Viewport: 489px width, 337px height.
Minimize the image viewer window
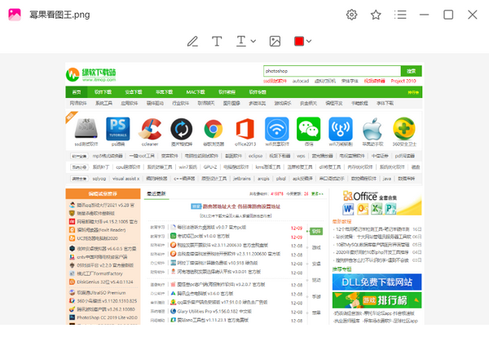(424, 15)
